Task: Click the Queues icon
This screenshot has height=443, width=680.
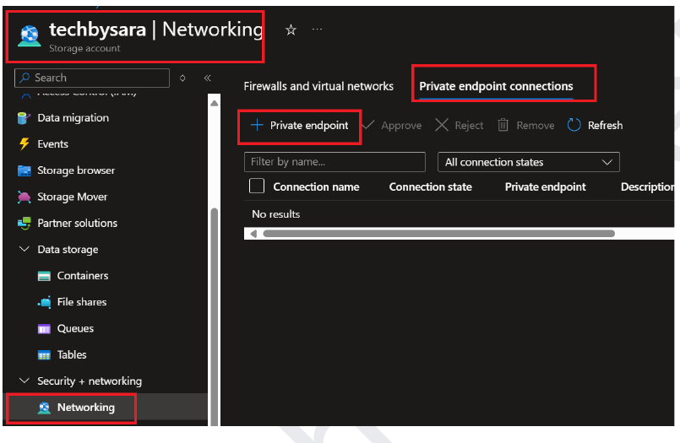Action: tap(44, 329)
